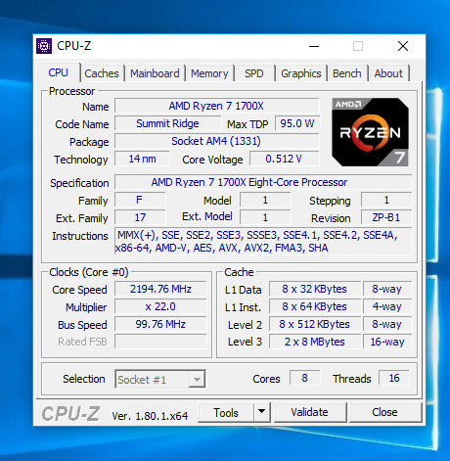This screenshot has height=461, width=450.
Task: Click the AMD Ryzen 7 logo image
Action: pos(370,132)
